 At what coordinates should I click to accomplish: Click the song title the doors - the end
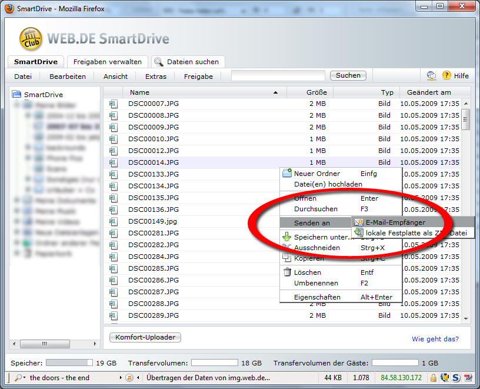click(x=59, y=378)
